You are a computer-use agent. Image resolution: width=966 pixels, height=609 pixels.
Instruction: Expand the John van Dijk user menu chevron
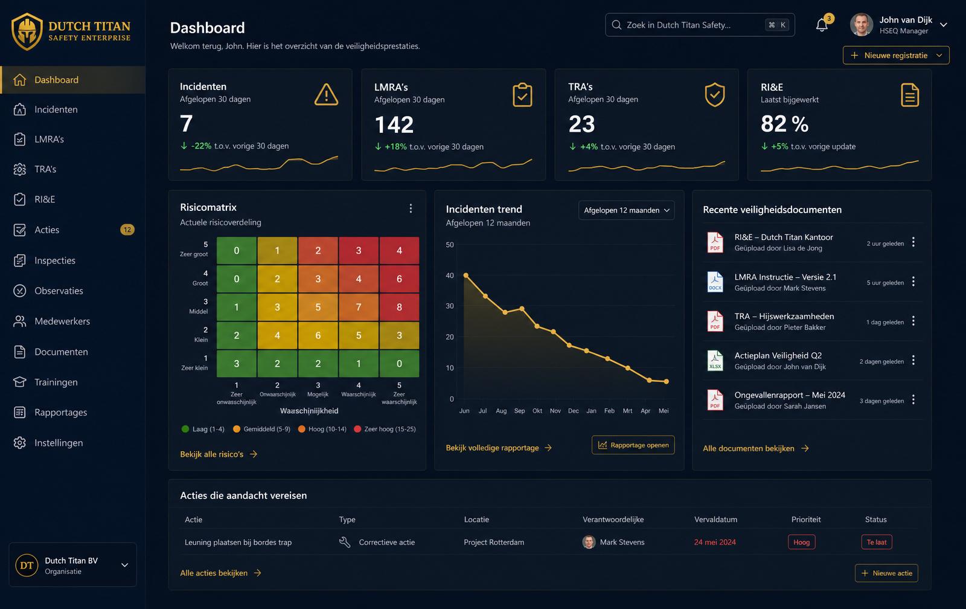tap(944, 25)
